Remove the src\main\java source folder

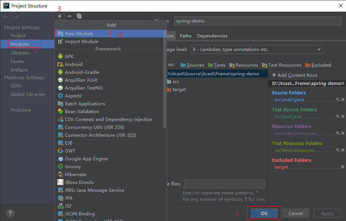coord(343,100)
